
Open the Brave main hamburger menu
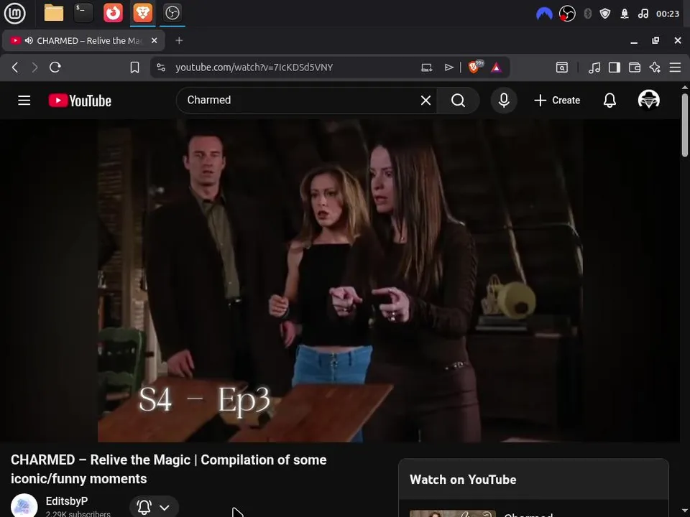tap(675, 67)
